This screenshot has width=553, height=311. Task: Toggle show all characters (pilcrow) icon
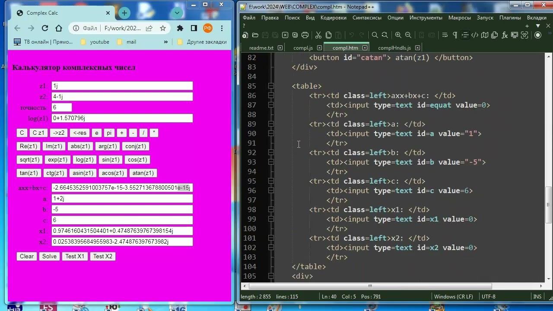455,35
